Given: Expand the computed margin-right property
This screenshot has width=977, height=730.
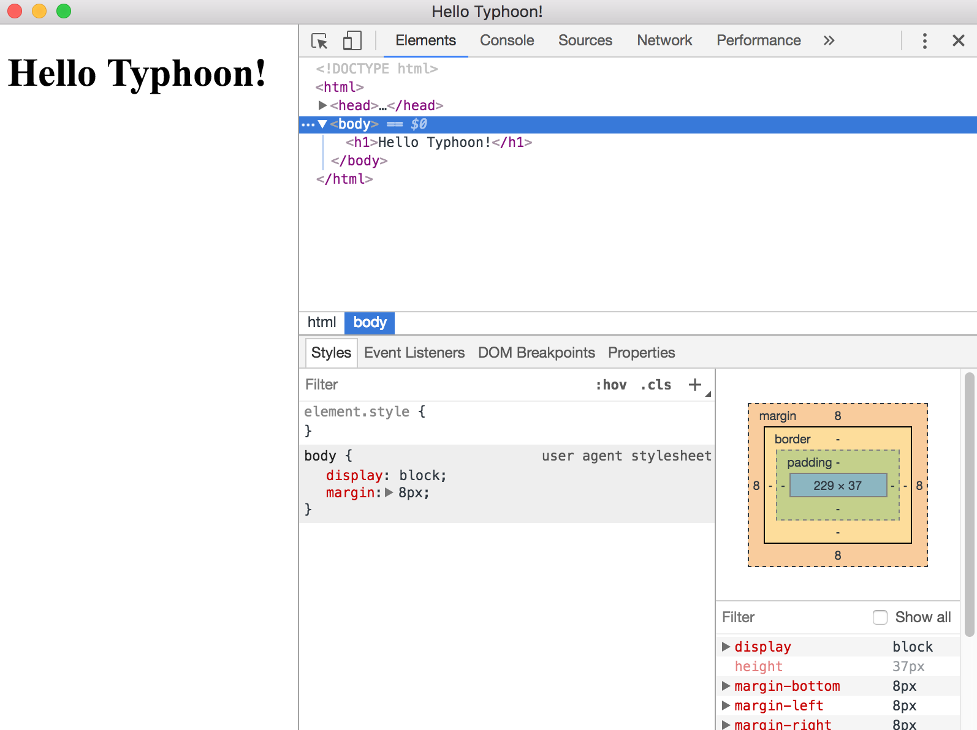Looking at the screenshot, I should point(726,724).
